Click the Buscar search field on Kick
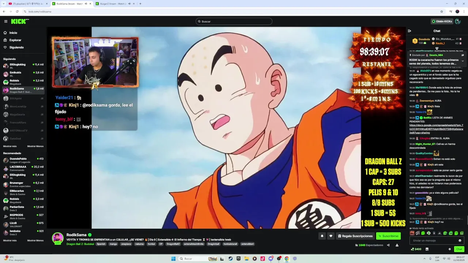468x263 pixels. 234,22
